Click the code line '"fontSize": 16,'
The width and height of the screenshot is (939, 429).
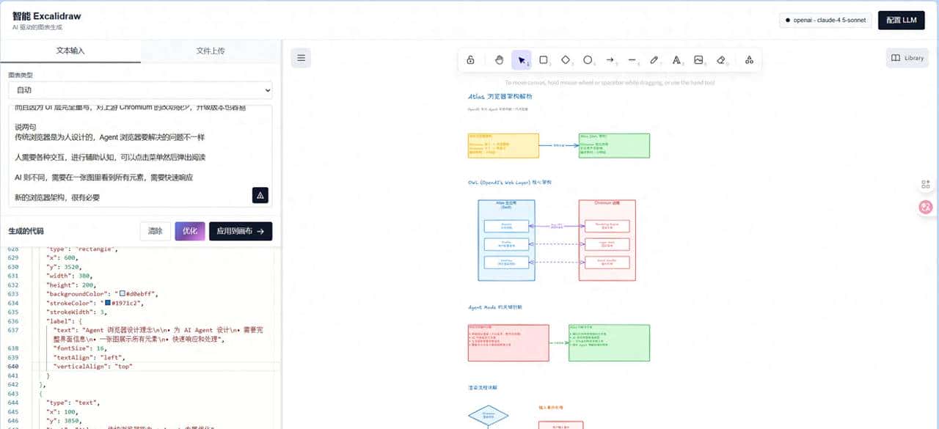coord(81,348)
